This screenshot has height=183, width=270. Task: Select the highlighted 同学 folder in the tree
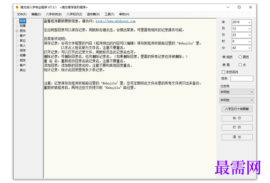[23, 21]
